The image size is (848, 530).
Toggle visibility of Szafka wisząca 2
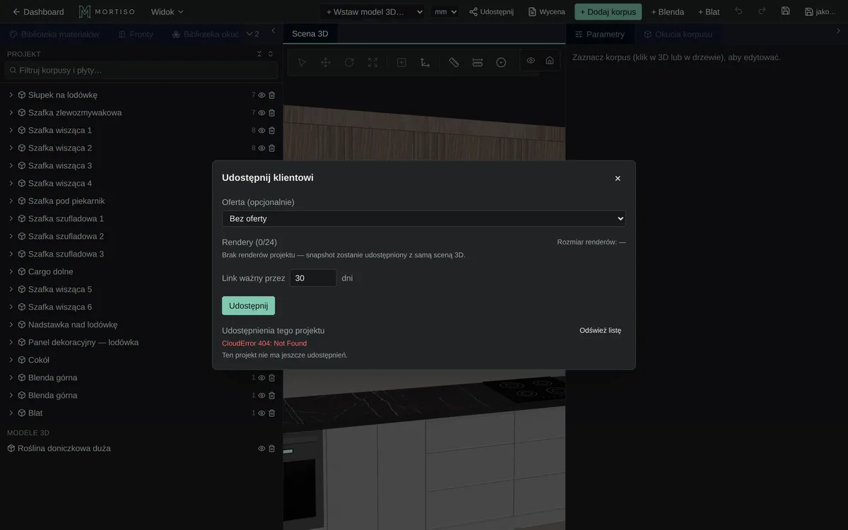[x=261, y=148]
